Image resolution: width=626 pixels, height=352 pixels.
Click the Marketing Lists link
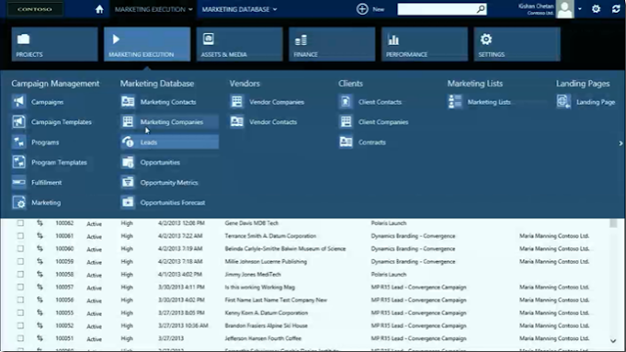tap(489, 102)
